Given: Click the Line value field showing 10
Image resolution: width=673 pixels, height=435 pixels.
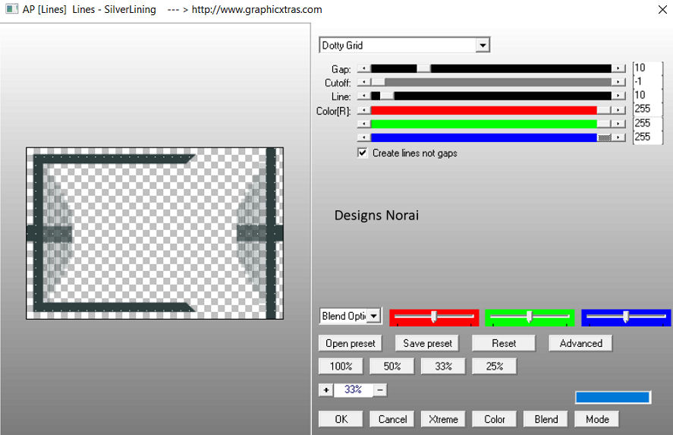Looking at the screenshot, I should click(648, 95).
